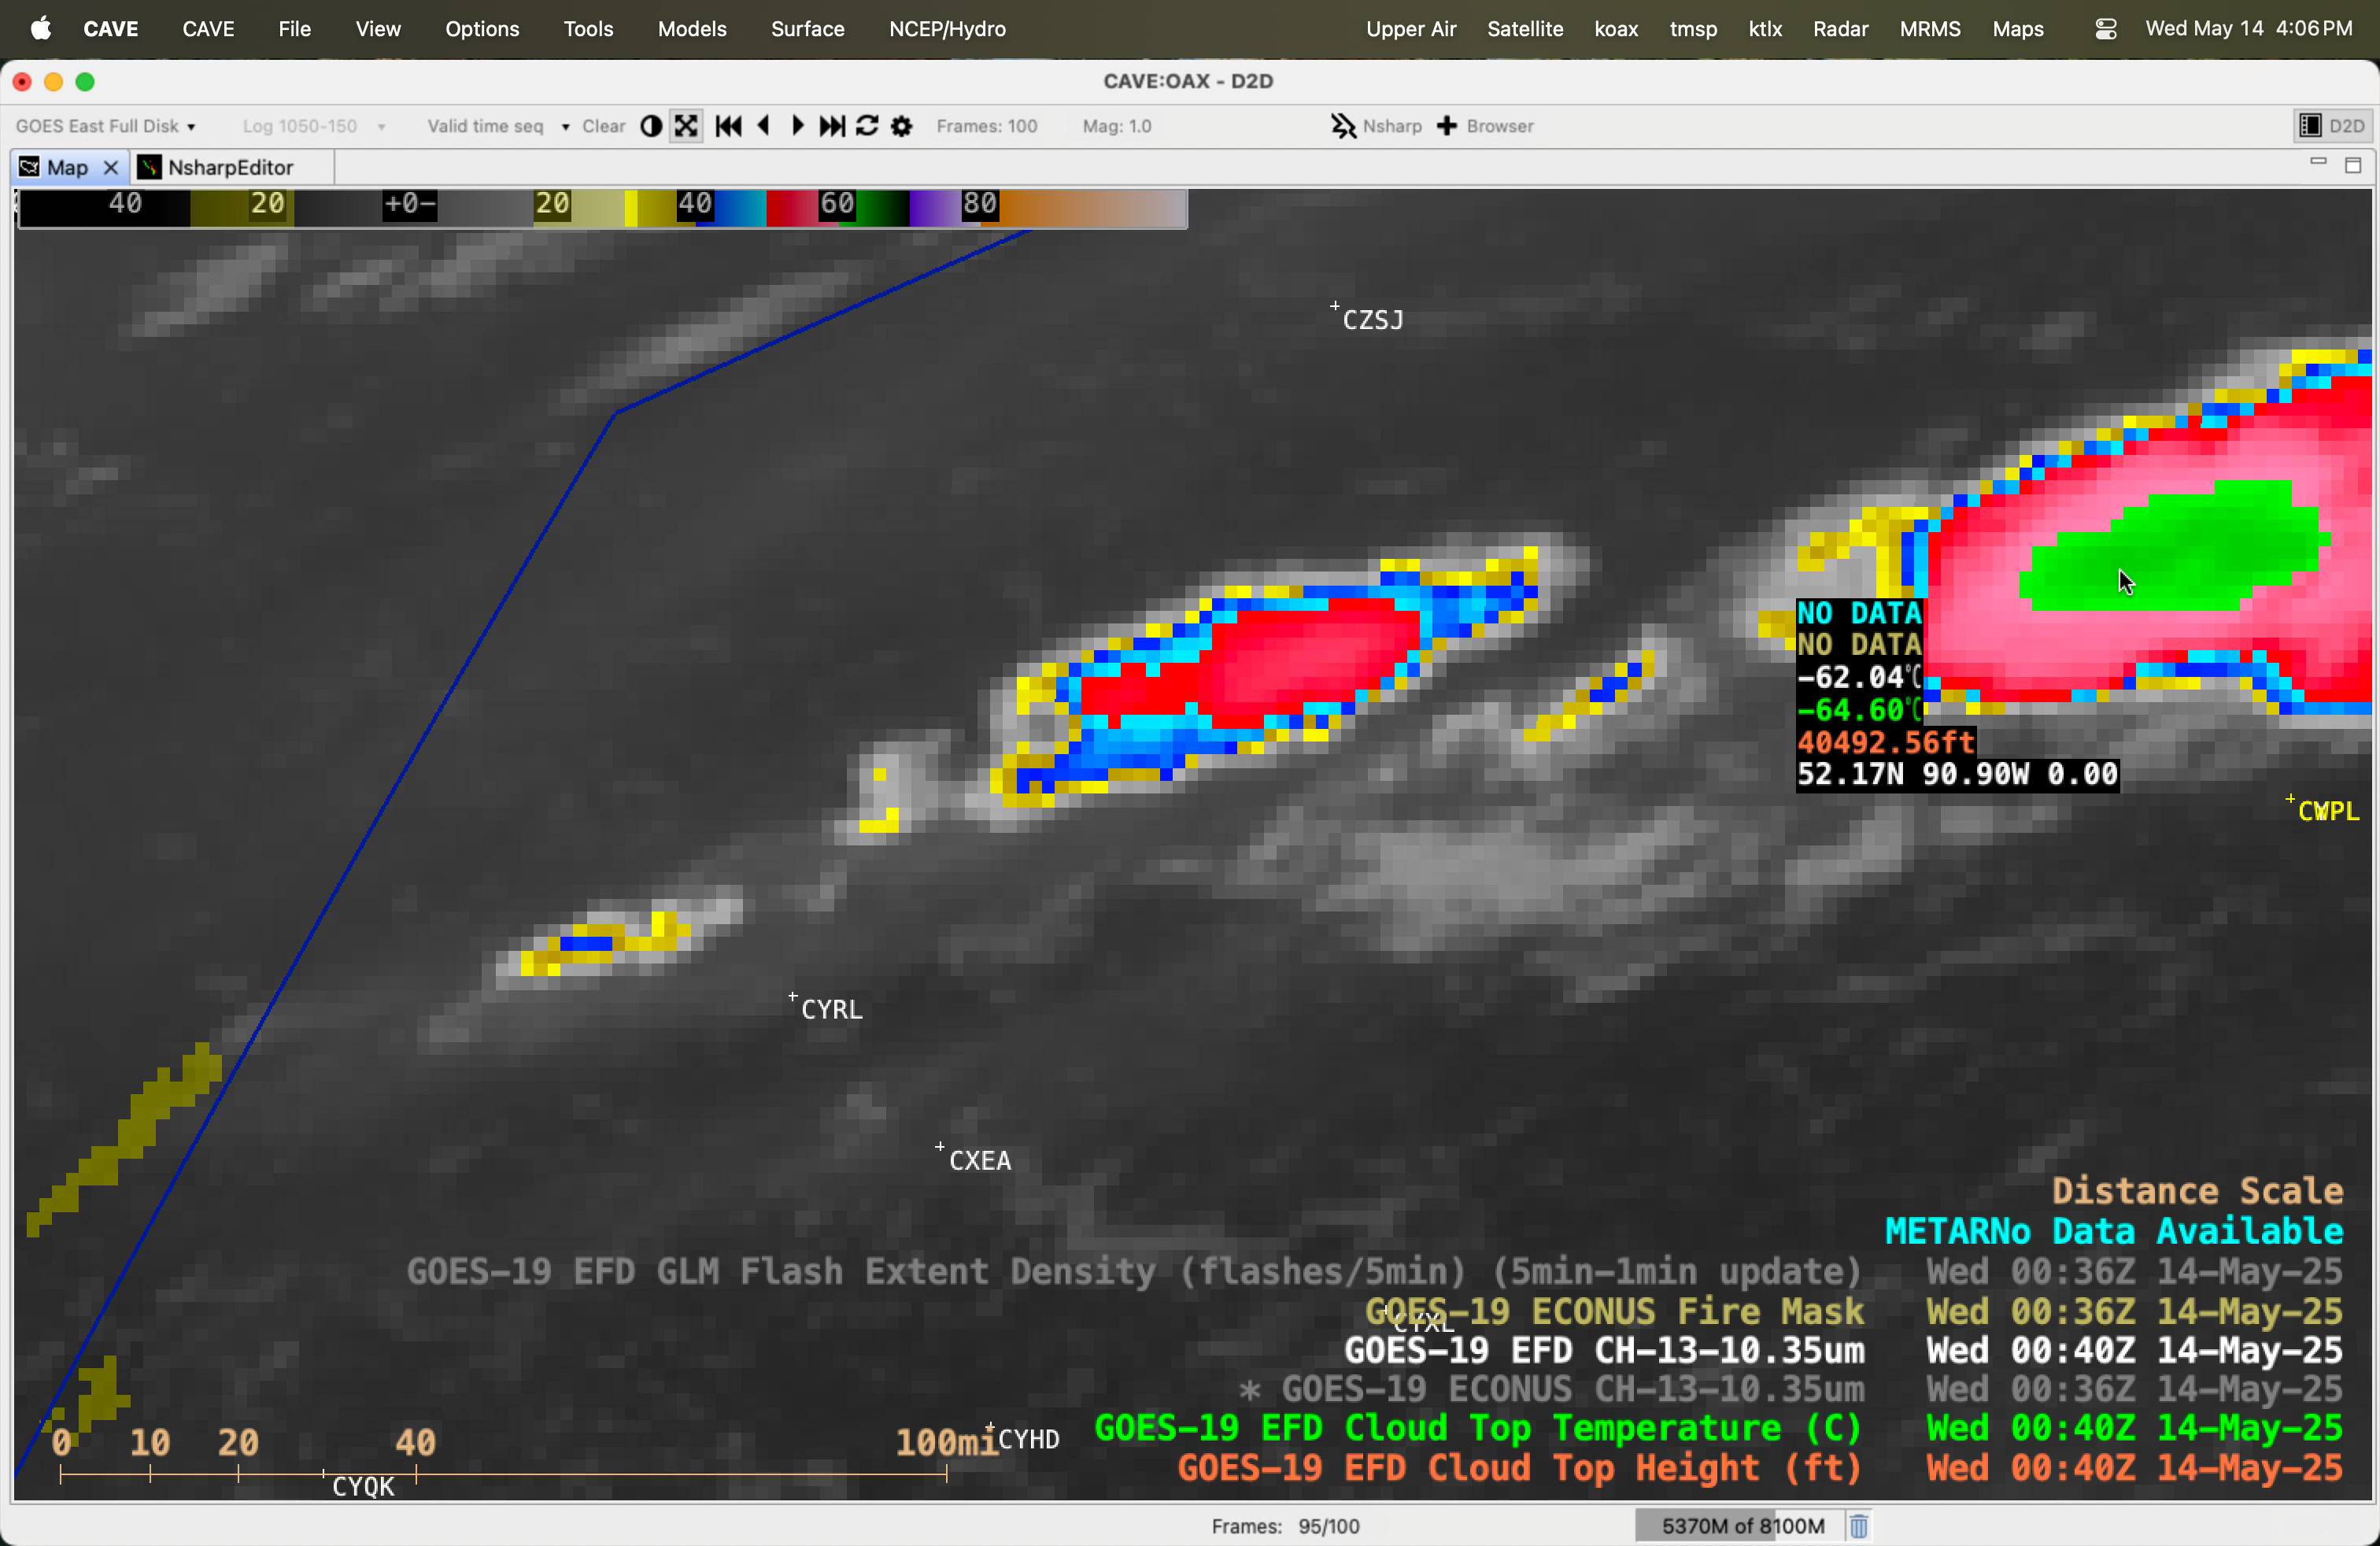Open the bold CAVE application menu
The image size is (2380, 1546).
pyautogui.click(x=110, y=29)
